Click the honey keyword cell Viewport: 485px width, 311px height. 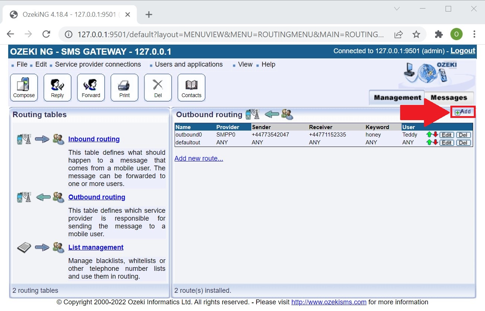(x=373, y=135)
